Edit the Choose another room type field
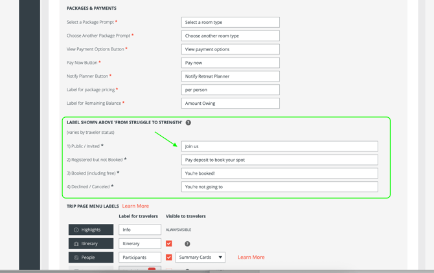The width and height of the screenshot is (434, 273). click(231, 36)
